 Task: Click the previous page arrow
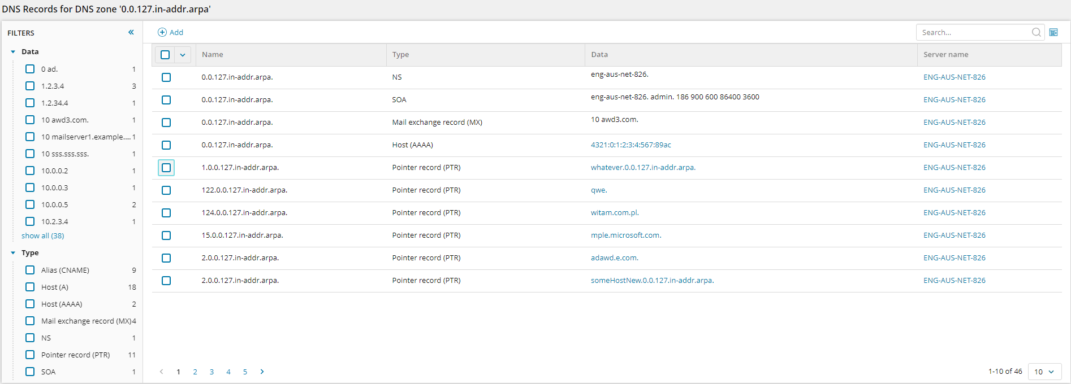(x=162, y=372)
